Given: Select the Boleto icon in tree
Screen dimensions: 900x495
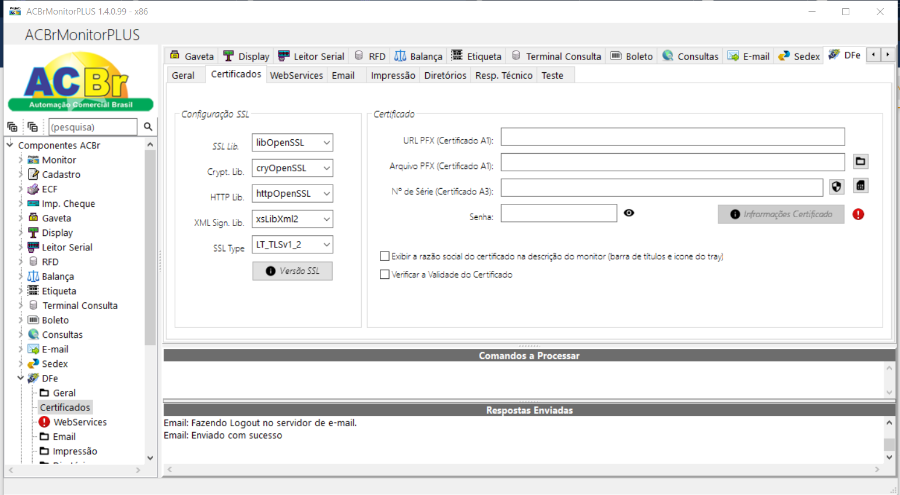Looking at the screenshot, I should 33,320.
